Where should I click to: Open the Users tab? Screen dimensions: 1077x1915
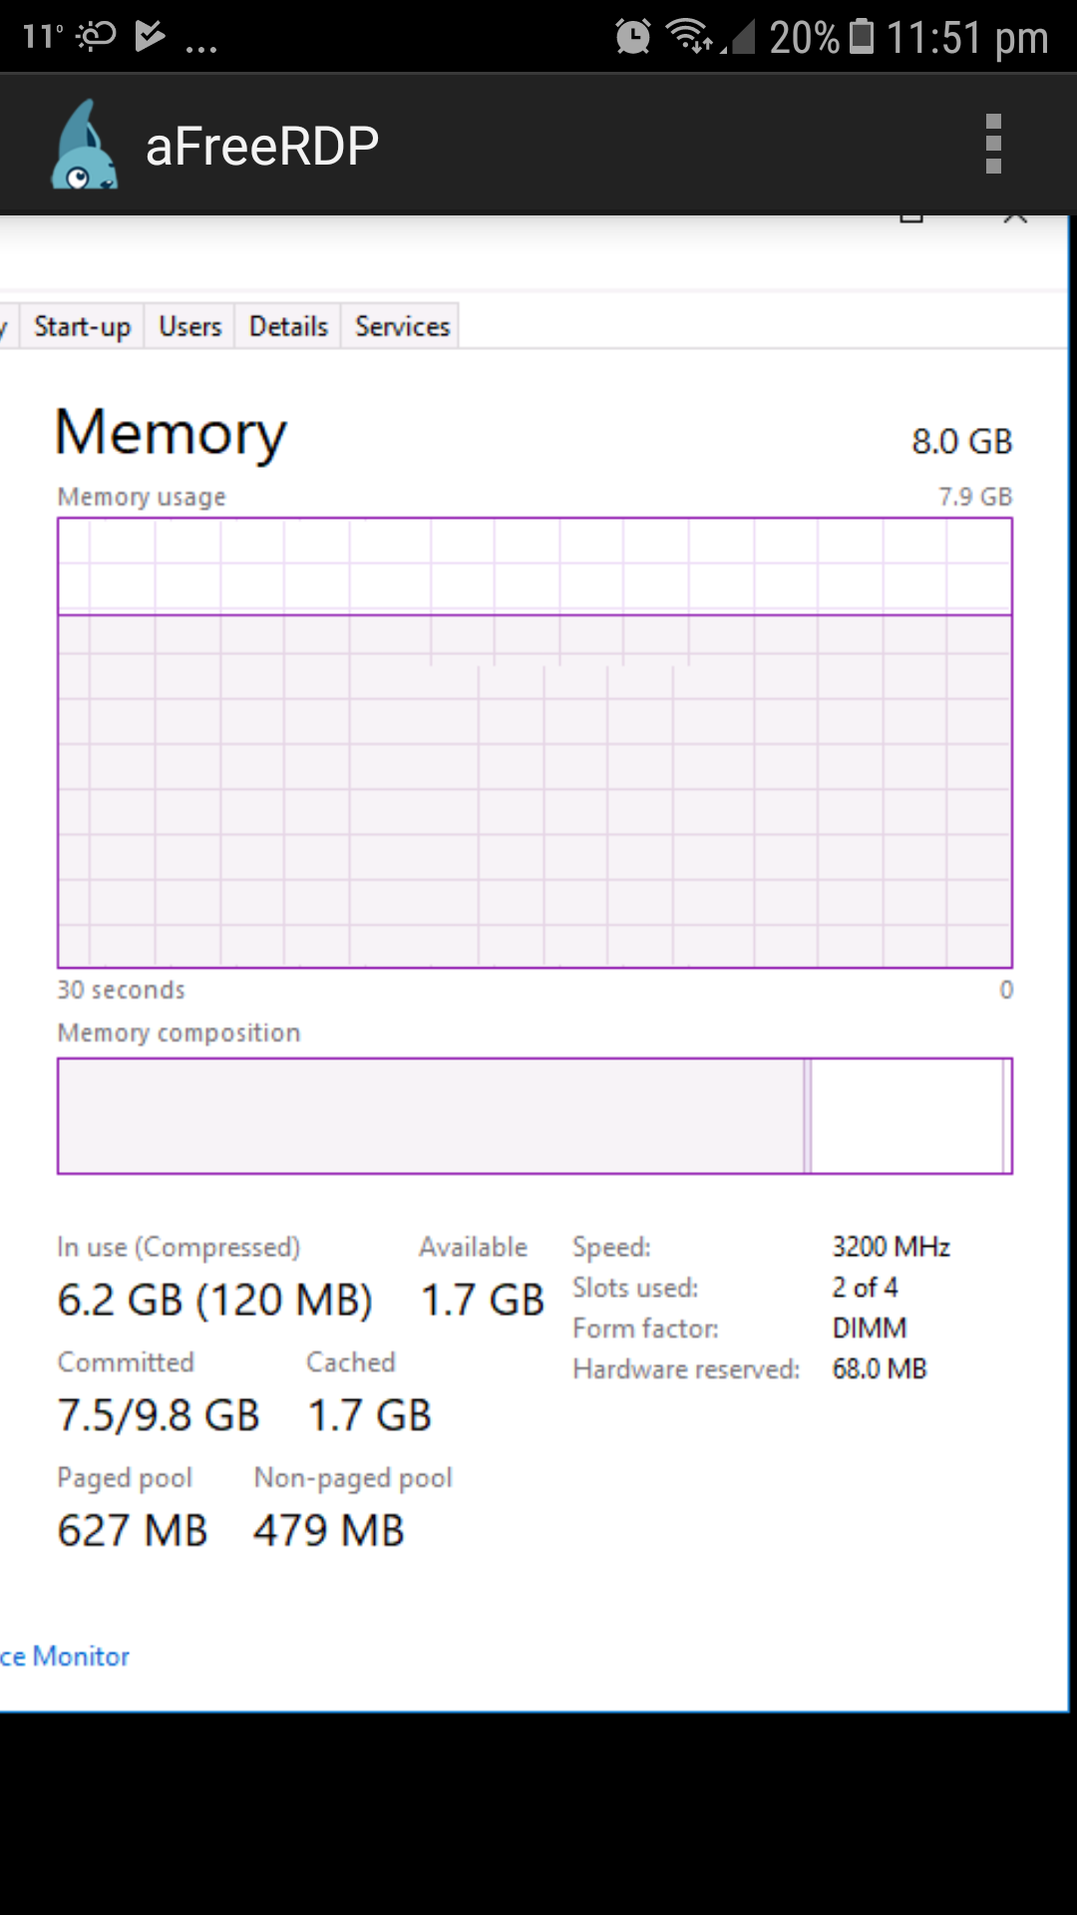point(189,325)
